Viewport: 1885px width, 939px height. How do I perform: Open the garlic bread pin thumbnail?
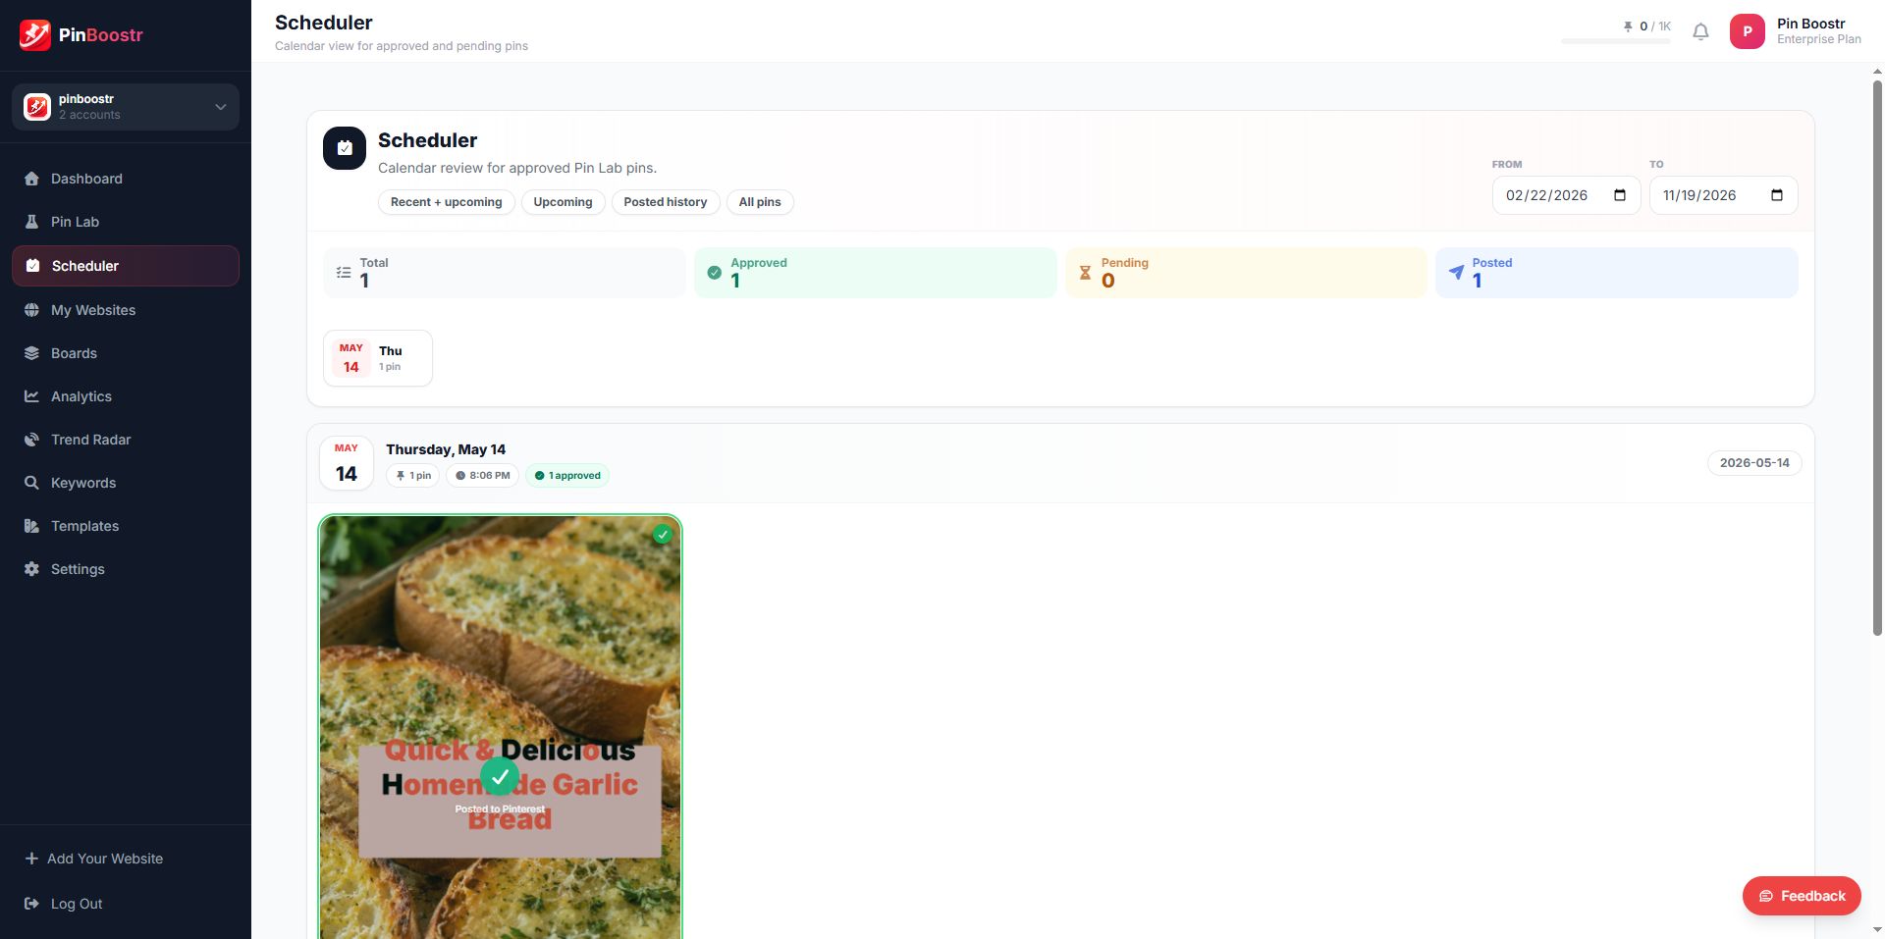click(500, 727)
